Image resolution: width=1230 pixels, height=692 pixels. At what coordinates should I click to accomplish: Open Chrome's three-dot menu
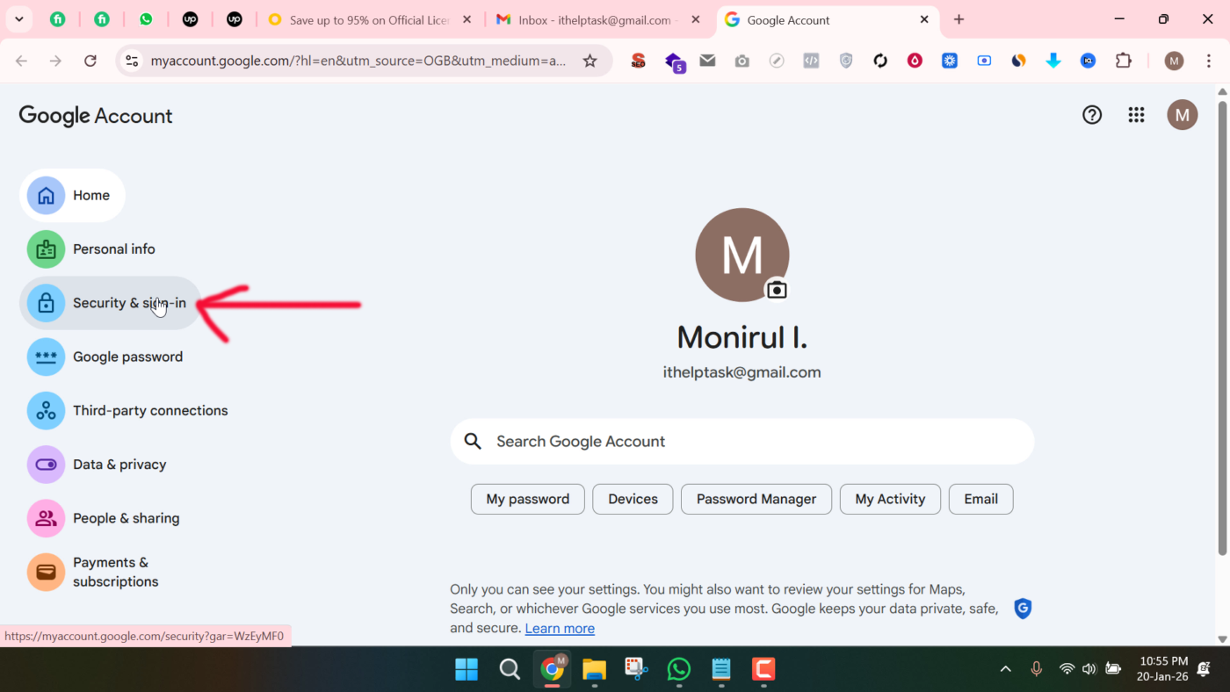click(1210, 61)
